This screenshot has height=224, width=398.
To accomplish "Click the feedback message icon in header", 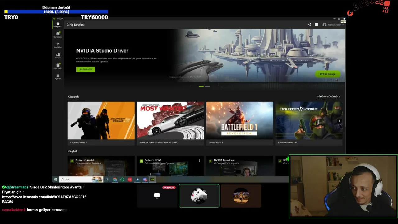I will pos(317,25).
